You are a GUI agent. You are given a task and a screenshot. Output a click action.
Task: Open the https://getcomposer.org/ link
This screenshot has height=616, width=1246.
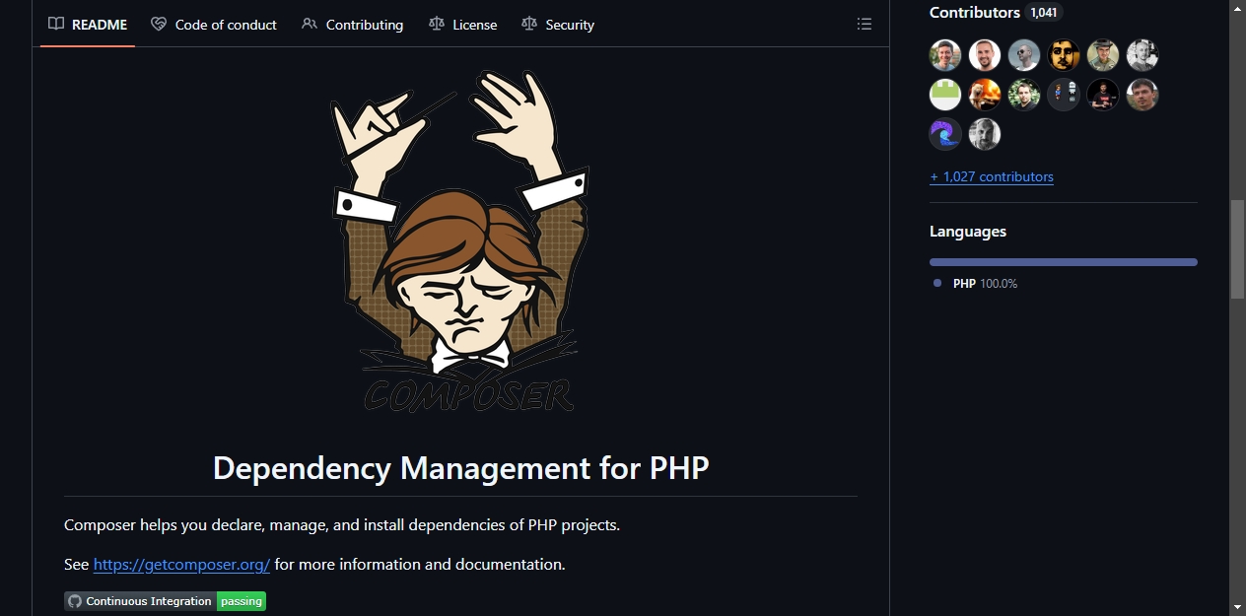[181, 565]
